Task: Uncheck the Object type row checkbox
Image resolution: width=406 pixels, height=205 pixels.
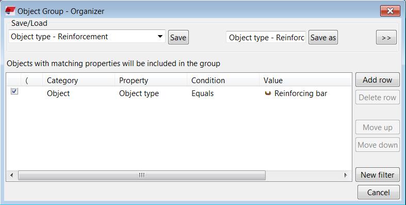Action: coord(14,91)
